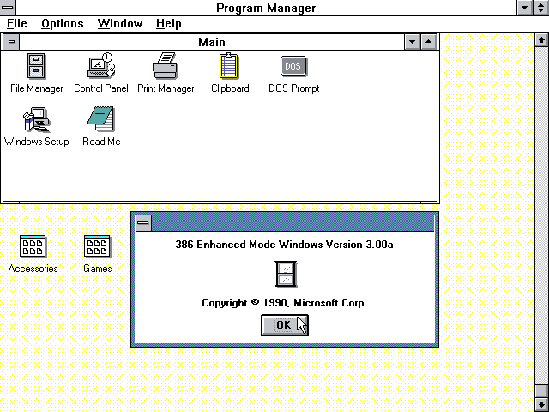Minimize the Main group window

point(412,42)
